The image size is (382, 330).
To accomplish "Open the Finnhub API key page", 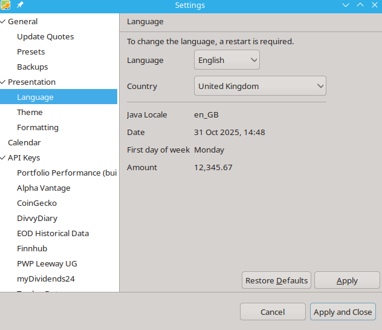I will click(32, 249).
